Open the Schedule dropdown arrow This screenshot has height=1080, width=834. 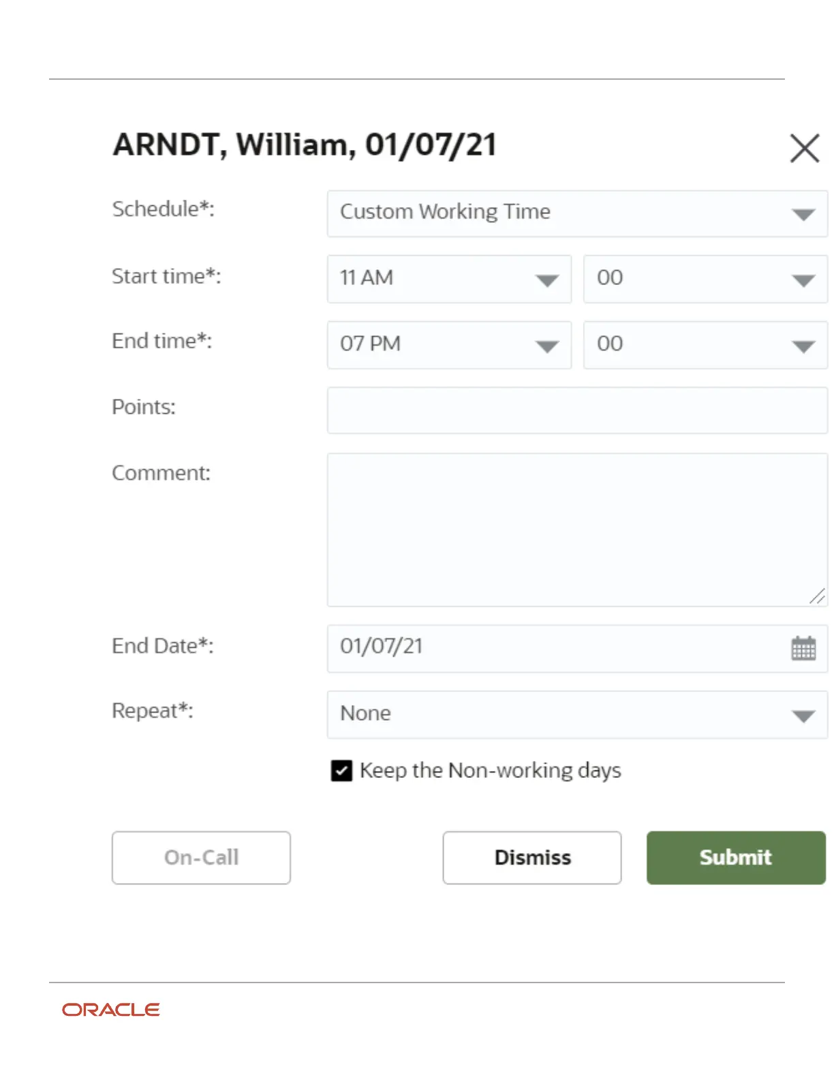click(803, 215)
